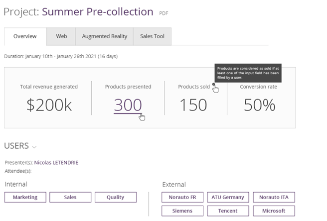The height and width of the screenshot is (221, 327).
Task: Open the 300 products presented link
Action: coord(128,105)
